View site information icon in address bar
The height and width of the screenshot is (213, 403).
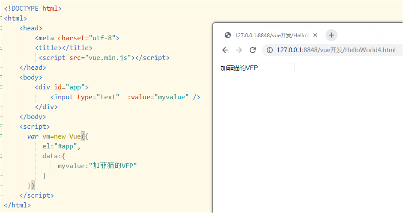(x=270, y=50)
